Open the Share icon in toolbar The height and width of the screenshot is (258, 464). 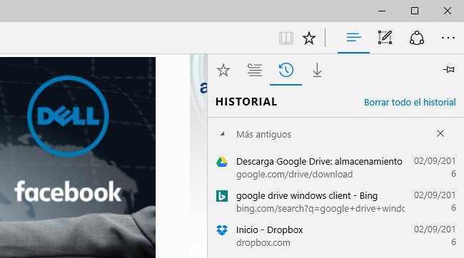[x=417, y=38]
